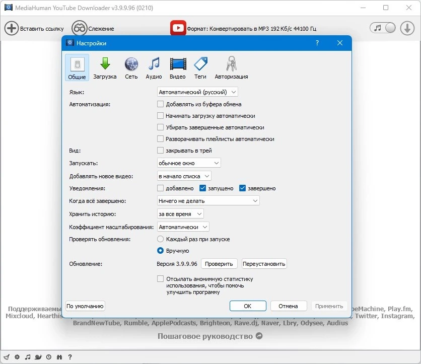421x364 pixels.
Task: Open settings gear in bottom bar
Action: [17, 357]
